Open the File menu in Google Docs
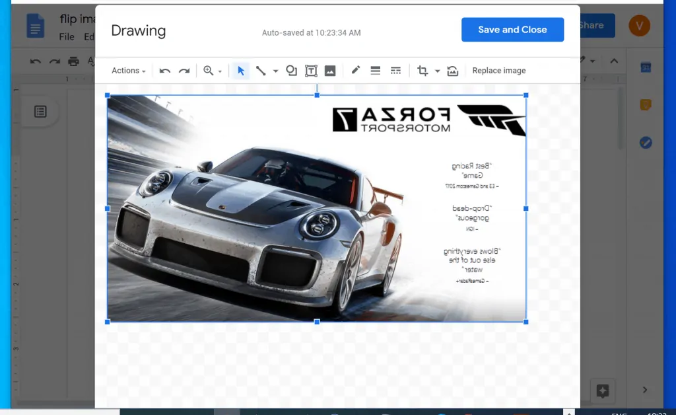Screen dimensions: 676x415 coord(67,36)
